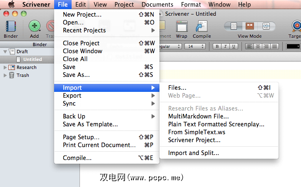Click the Wrap toolbar icon
The image size is (301, 187).
coord(182,27)
